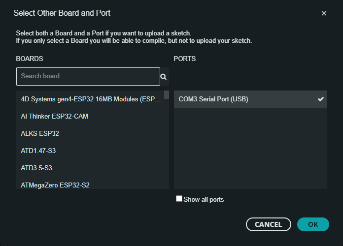Choose the AI Thinker ESP32-CAM board
The height and width of the screenshot is (246, 343).
pos(55,116)
